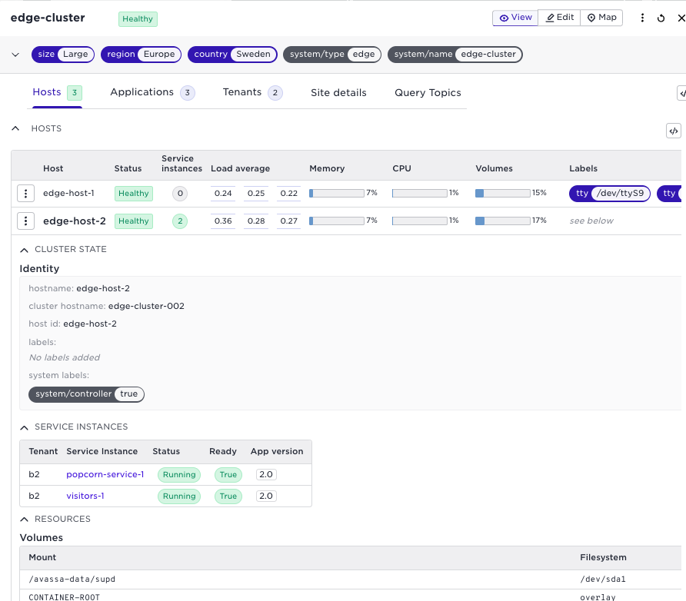Click the edge-host-2 volumes usage bar
This screenshot has width=686, height=601.
pos(502,221)
